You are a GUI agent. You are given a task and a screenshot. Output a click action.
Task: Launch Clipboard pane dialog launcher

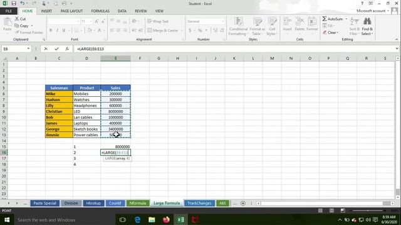click(44, 39)
